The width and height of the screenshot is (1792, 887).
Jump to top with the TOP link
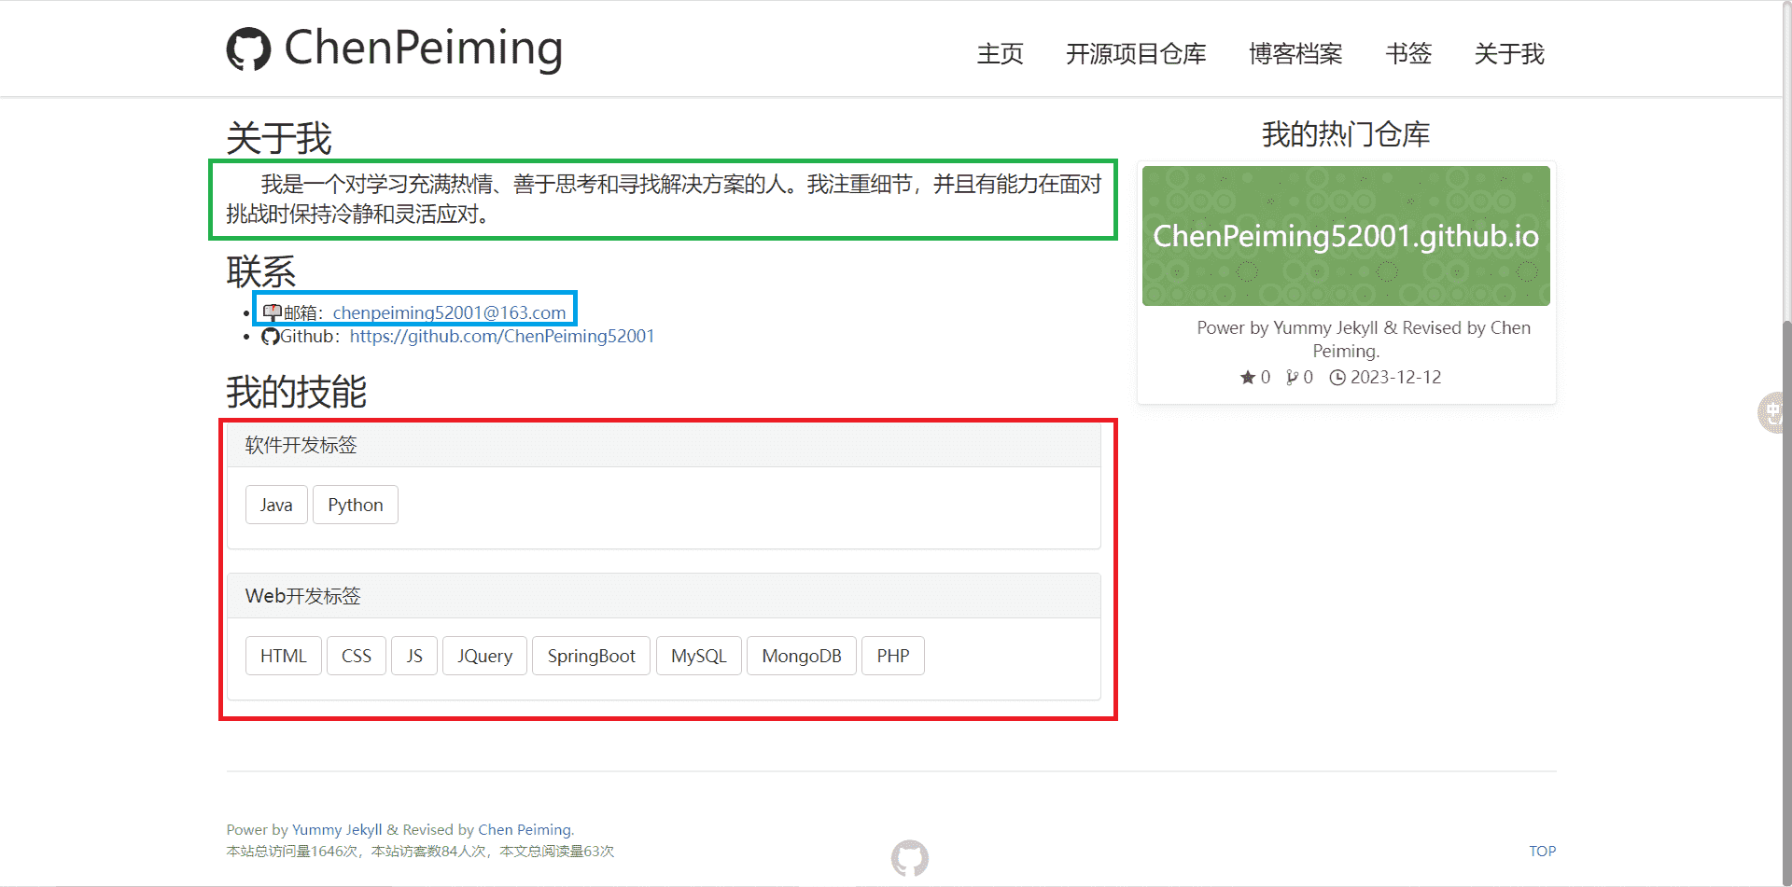pos(1542,852)
